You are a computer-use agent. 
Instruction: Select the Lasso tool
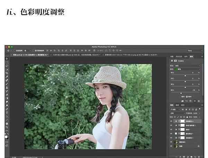pos(7,65)
